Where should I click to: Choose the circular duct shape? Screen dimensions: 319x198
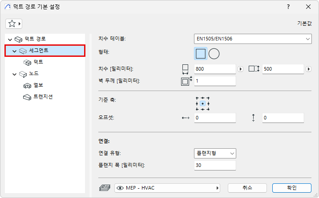[214, 54]
